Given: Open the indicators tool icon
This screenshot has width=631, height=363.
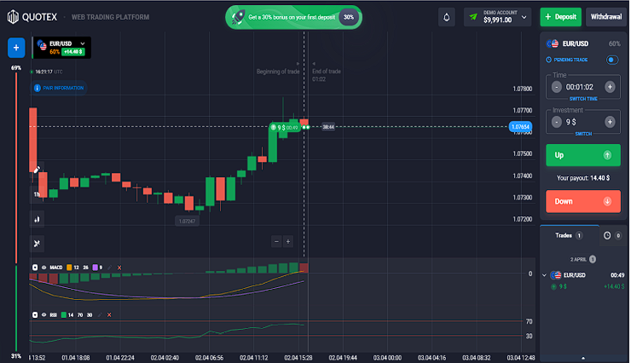Looking at the screenshot, I should click(x=38, y=243).
